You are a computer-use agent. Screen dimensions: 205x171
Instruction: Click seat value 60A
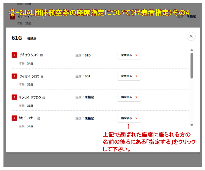[x=87, y=76]
